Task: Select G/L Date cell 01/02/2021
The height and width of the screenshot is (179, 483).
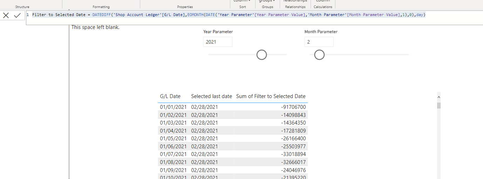Action: [x=174, y=115]
